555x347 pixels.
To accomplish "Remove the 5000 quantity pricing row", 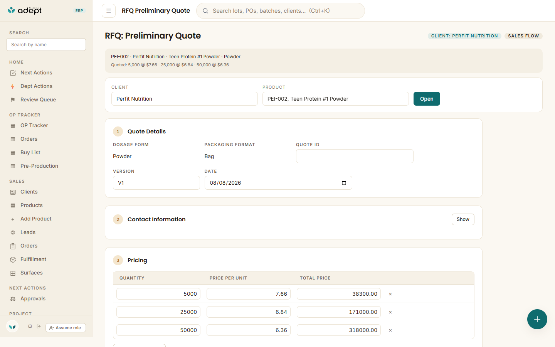I will (x=390, y=294).
